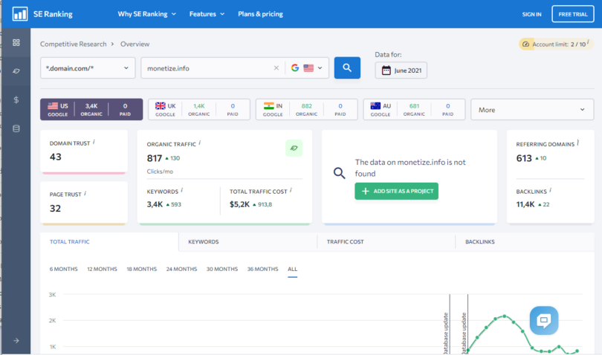This screenshot has height=355, width=602.
Task: Open the database icon in sidebar
Action: (16, 128)
